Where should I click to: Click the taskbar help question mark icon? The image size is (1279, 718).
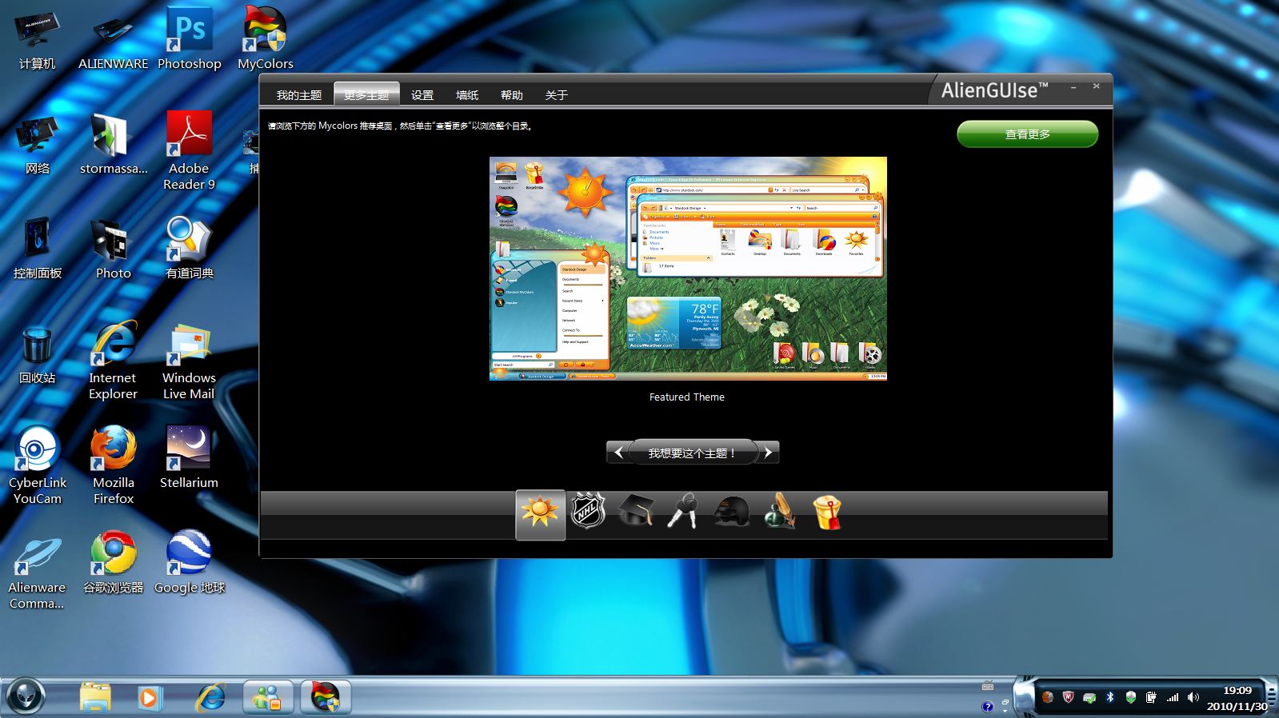(x=988, y=706)
